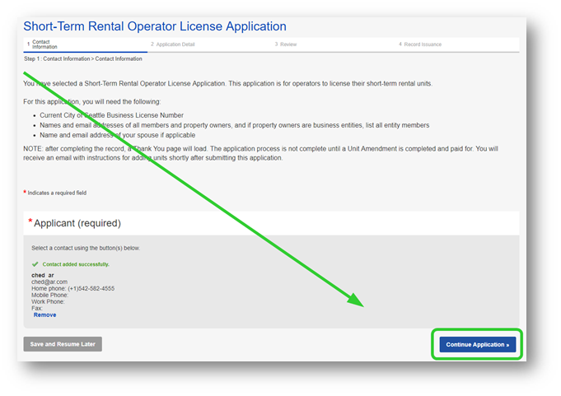Remove the added applicant contact
This screenshot has width=561, height=396.
(45, 314)
